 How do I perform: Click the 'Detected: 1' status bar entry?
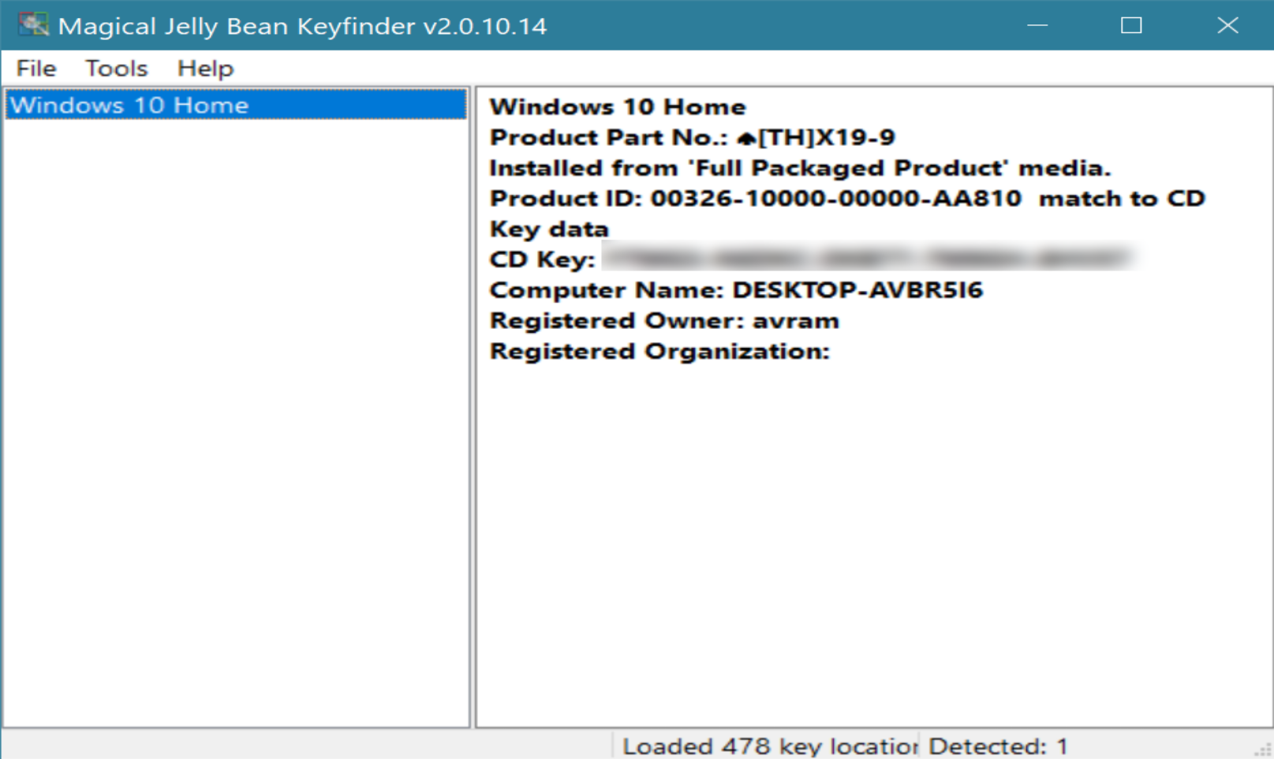point(998,746)
